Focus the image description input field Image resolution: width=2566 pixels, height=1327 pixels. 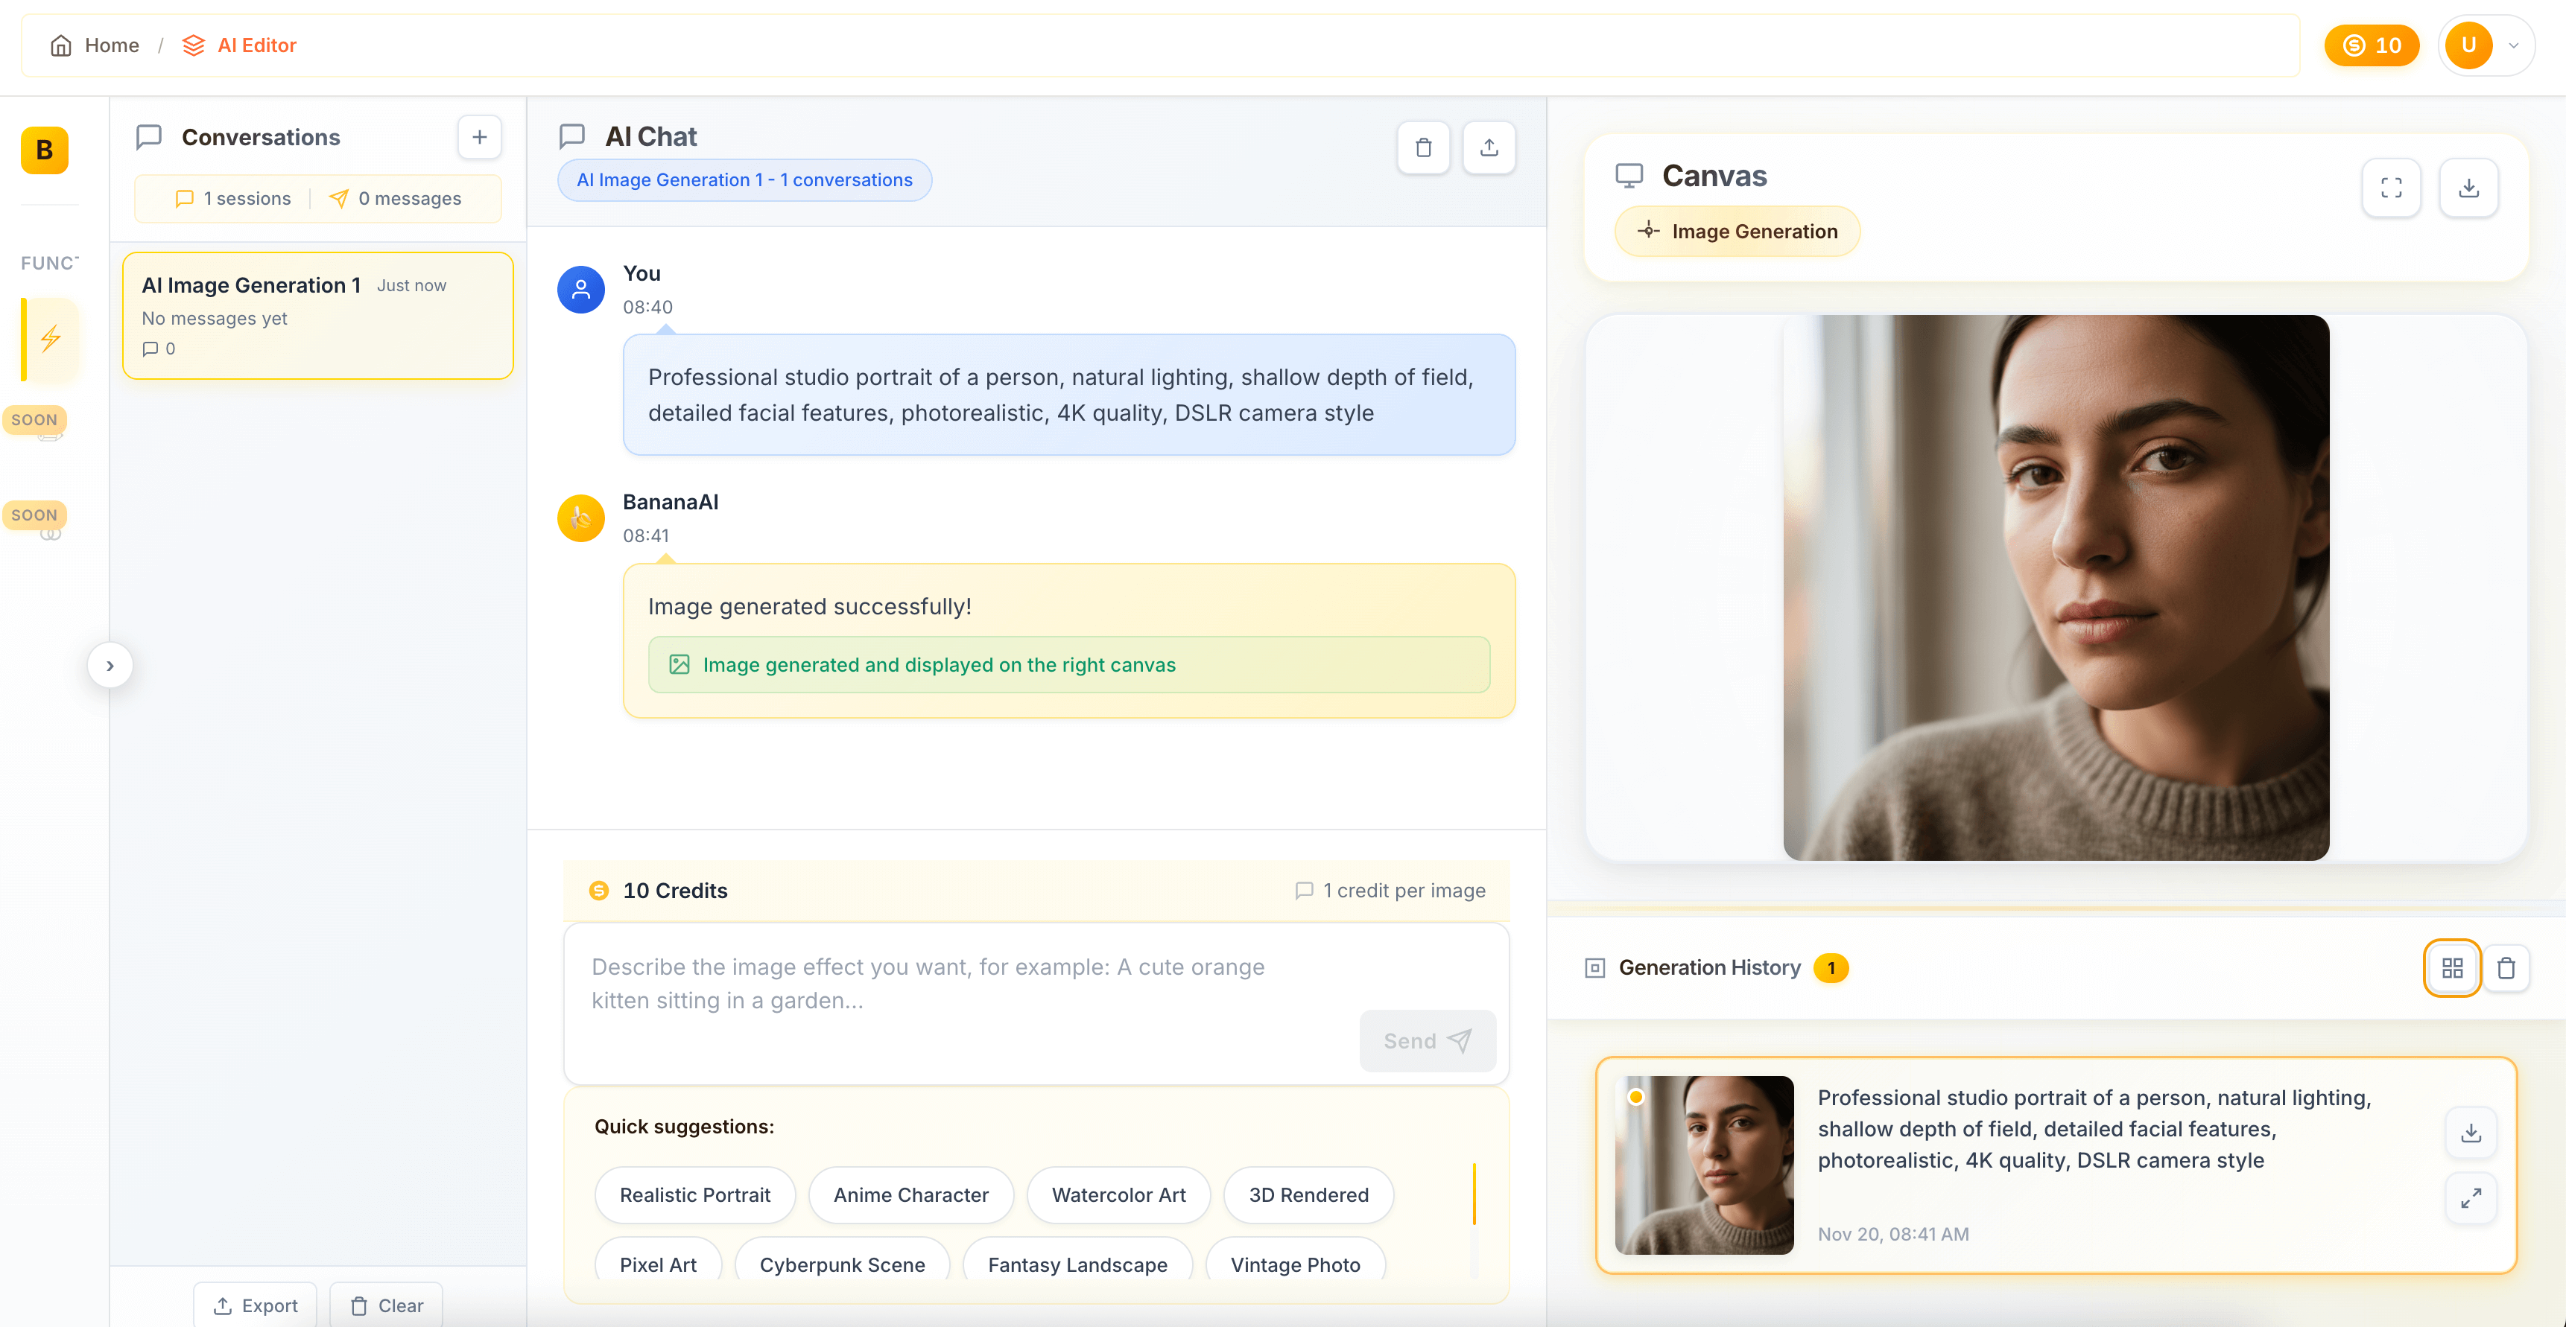click(956, 984)
